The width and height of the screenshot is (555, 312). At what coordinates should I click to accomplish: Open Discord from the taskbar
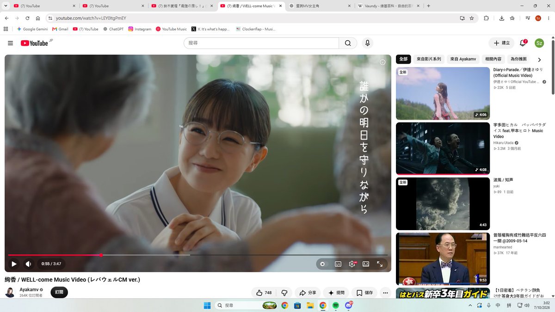[x=348, y=306]
